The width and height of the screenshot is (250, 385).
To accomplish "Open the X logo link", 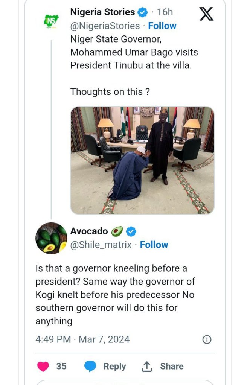I will point(206,14).
